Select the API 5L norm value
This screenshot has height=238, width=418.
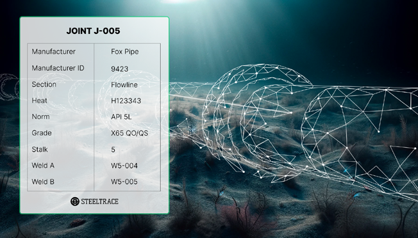point(121,116)
